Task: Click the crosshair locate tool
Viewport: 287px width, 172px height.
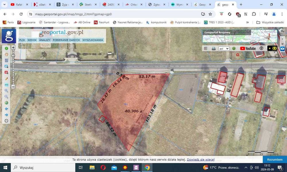Action: [x=6, y=121]
